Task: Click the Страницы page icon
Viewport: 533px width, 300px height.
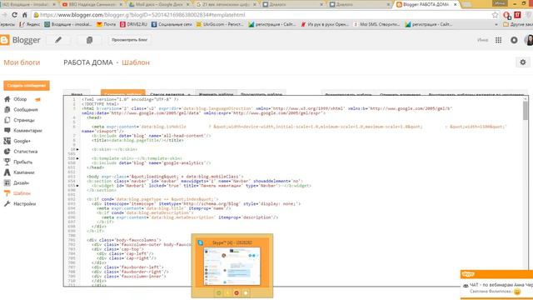Action: click(x=7, y=120)
